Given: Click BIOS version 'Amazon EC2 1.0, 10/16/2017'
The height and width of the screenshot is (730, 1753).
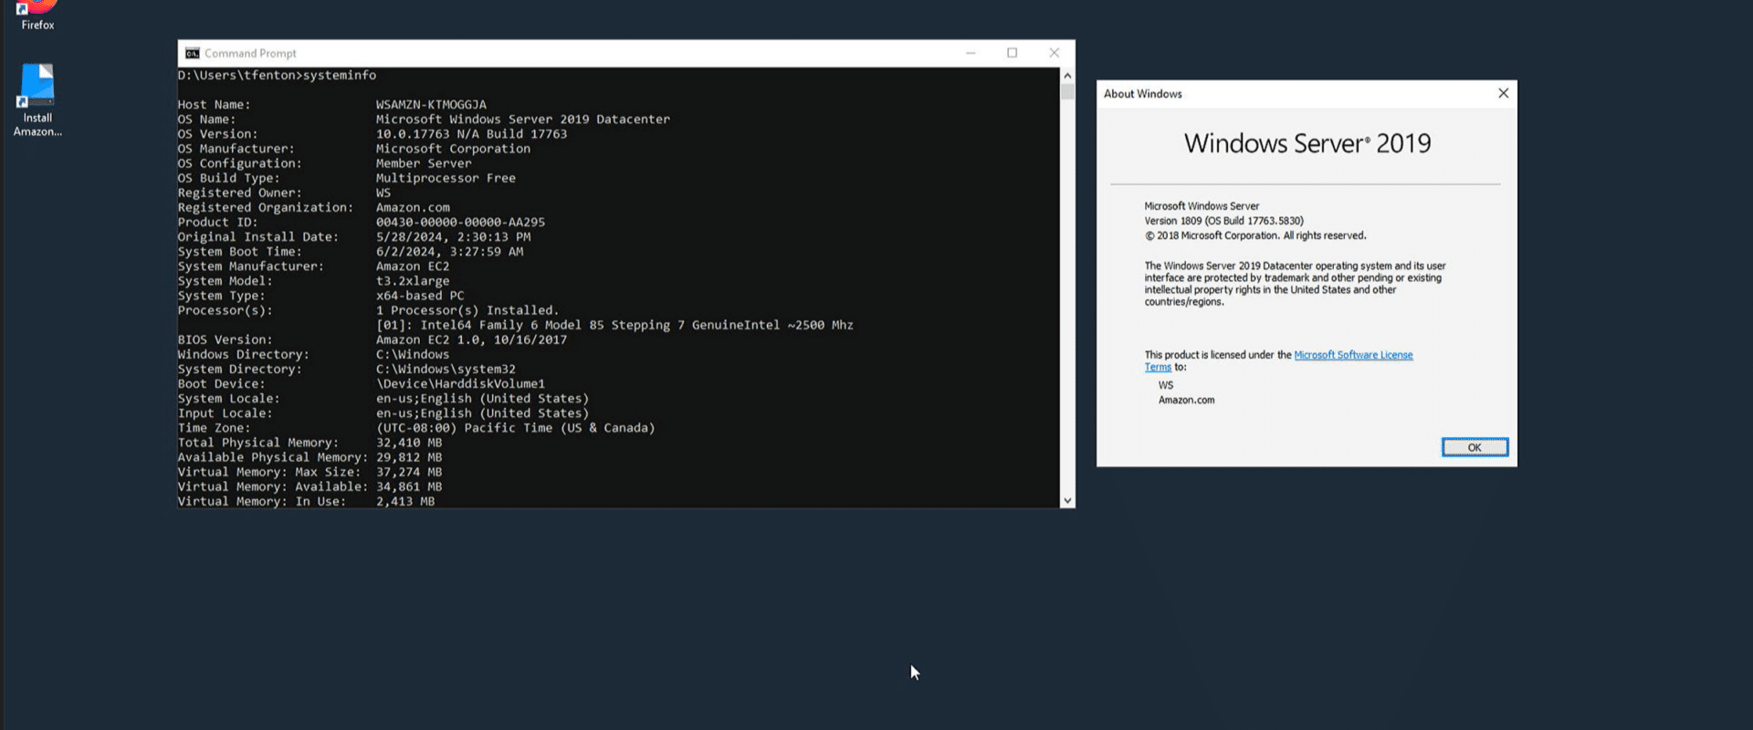Looking at the screenshot, I should click(471, 340).
